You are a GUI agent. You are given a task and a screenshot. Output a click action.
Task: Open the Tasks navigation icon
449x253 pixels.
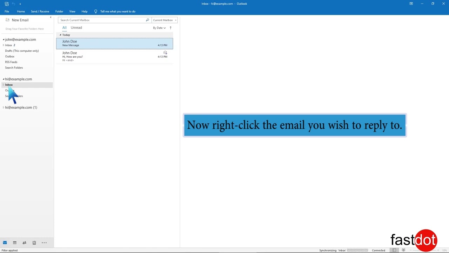pos(34,242)
